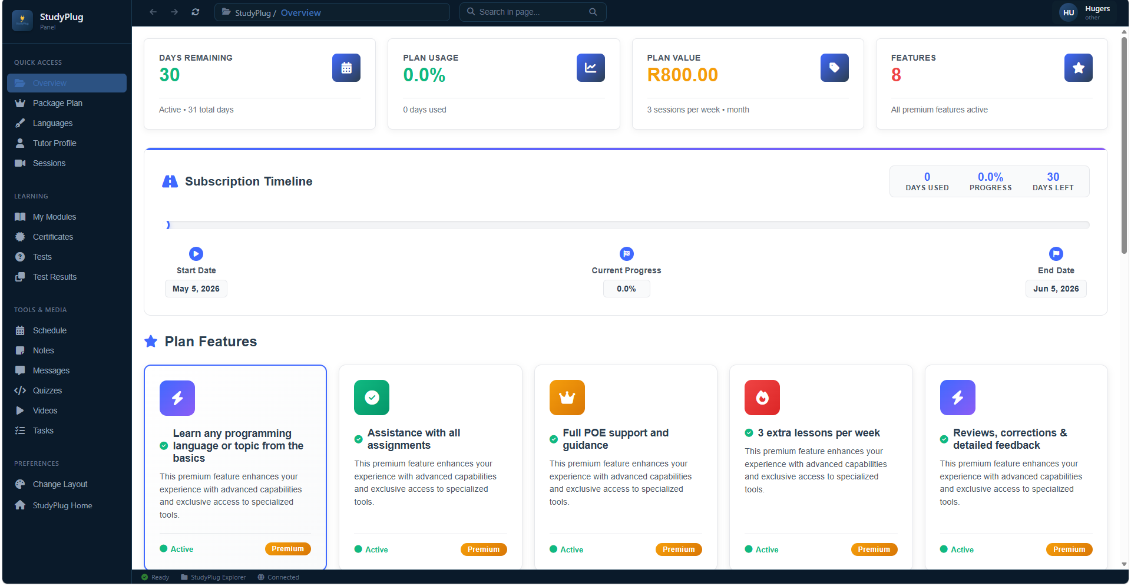Go to StudyPlug Home
The image size is (1131, 586).
point(67,505)
